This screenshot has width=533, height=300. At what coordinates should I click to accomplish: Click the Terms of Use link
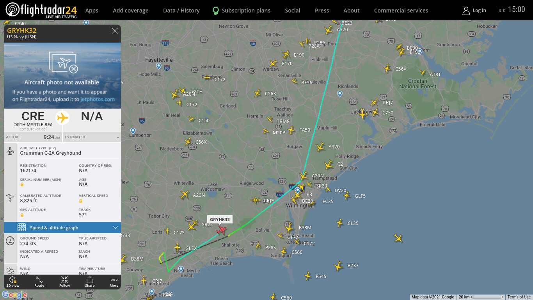(x=519, y=297)
